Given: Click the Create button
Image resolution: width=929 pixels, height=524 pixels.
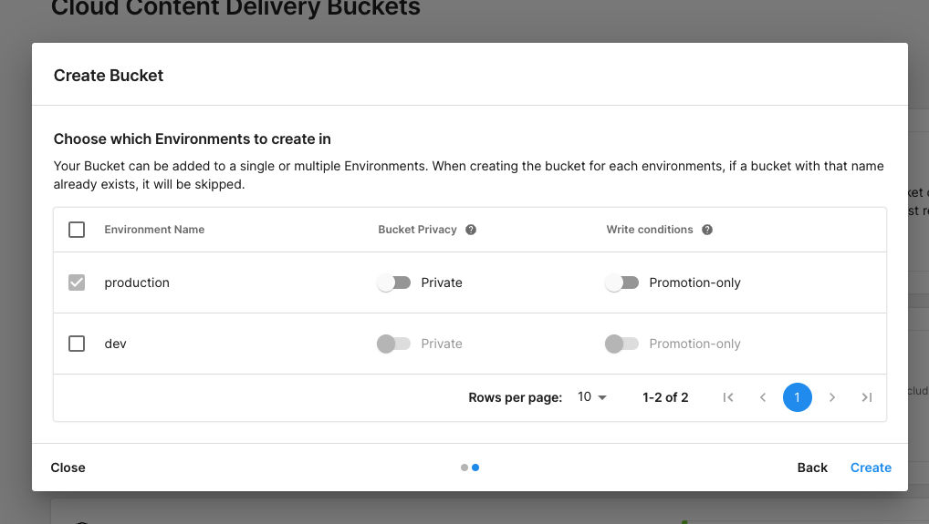Looking at the screenshot, I should coord(871,467).
